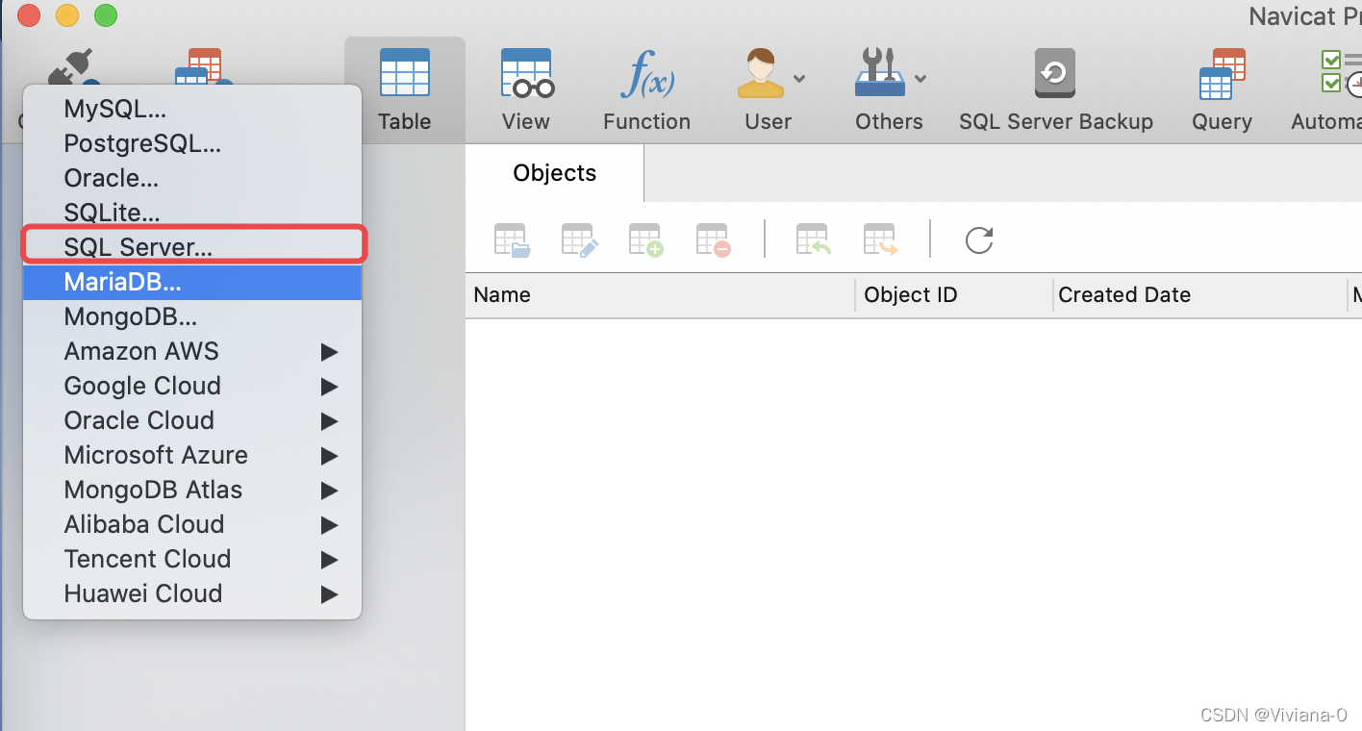This screenshot has height=731, width=1362.
Task: Click the yellow minimize window button
Action: [x=67, y=15]
